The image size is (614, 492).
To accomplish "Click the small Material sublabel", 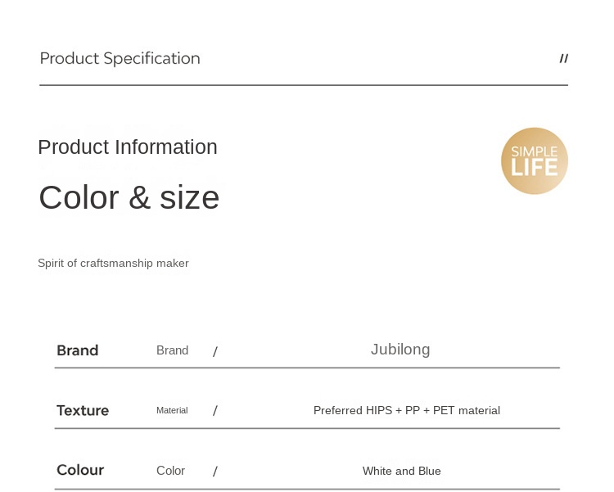I will (x=172, y=410).
